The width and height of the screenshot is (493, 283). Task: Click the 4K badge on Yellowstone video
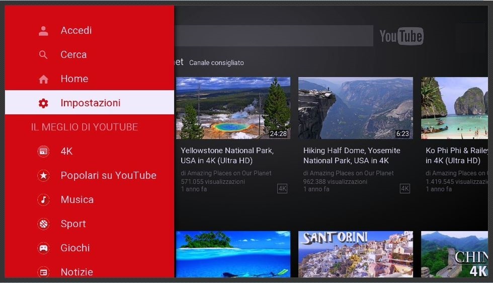point(282,188)
